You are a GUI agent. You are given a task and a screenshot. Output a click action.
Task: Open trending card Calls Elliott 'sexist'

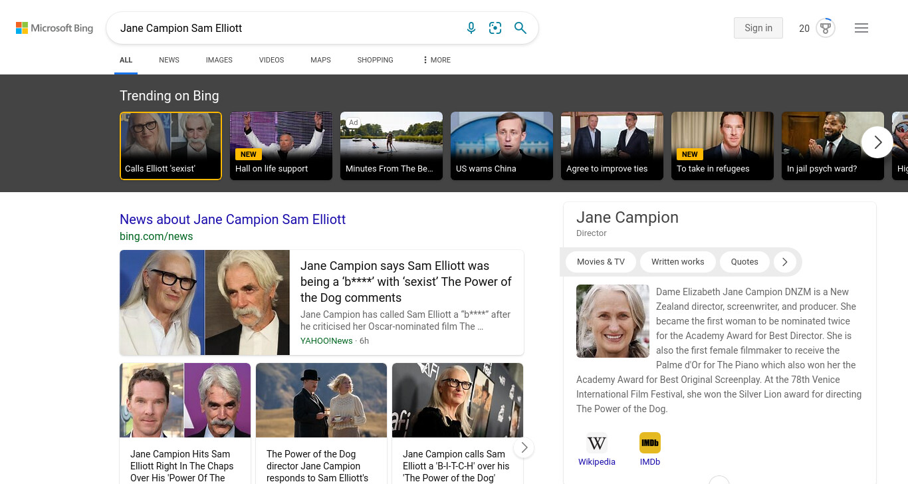coord(171,146)
